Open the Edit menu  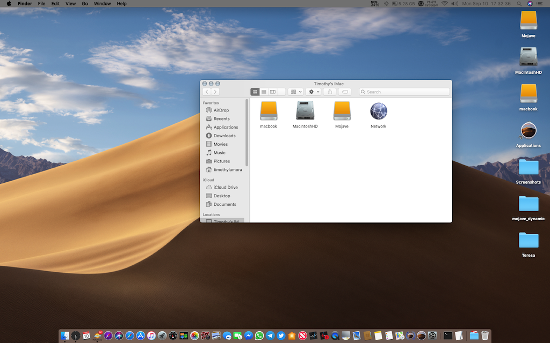tap(55, 4)
